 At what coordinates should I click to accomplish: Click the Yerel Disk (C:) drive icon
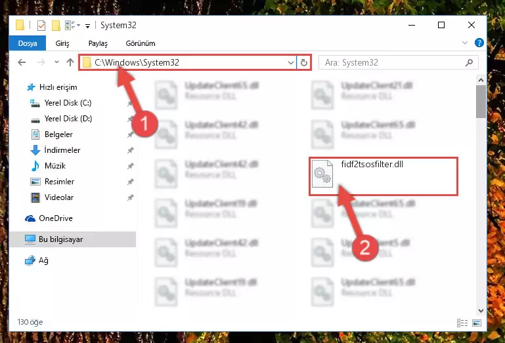pos(35,103)
